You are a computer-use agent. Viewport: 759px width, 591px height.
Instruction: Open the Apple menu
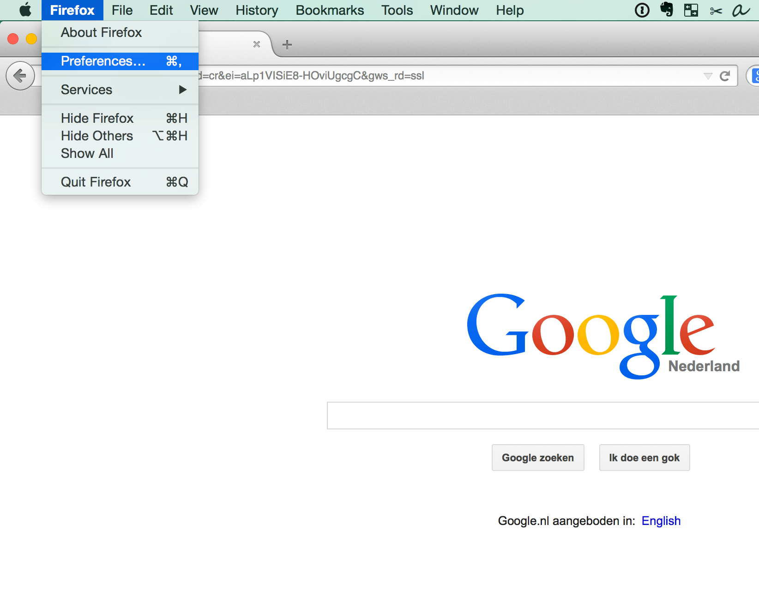pos(25,10)
